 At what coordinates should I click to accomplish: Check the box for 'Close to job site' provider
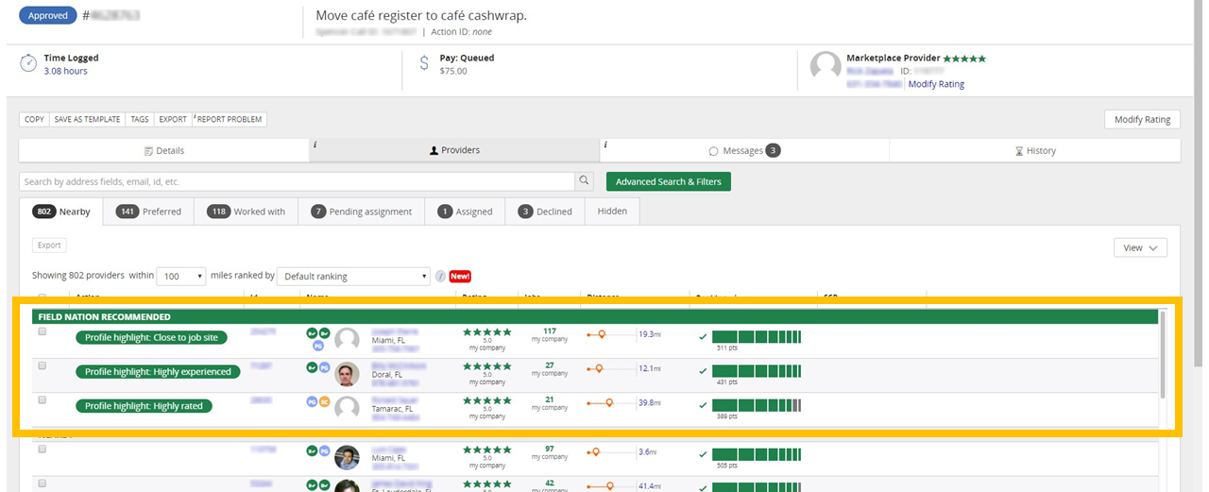click(42, 332)
